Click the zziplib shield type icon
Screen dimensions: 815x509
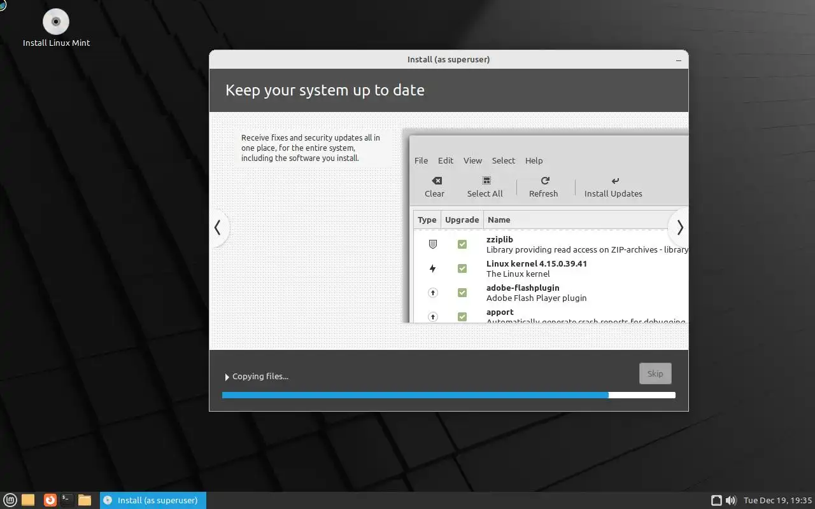(x=433, y=244)
